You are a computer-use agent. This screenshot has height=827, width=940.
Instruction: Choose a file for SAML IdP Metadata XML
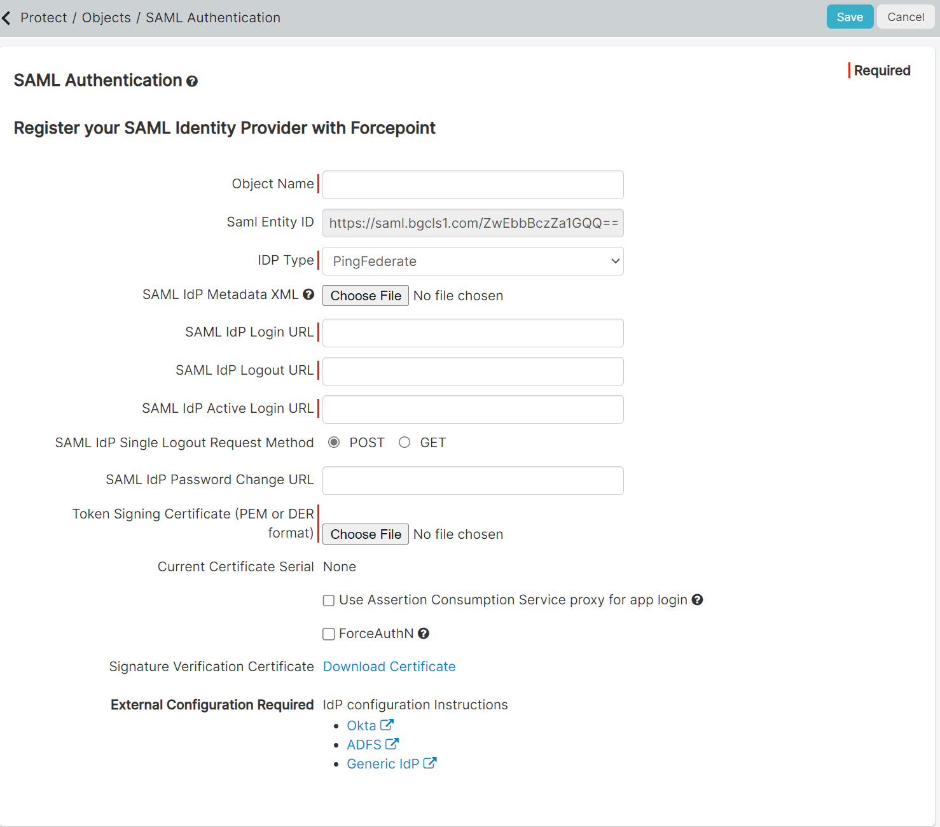365,295
